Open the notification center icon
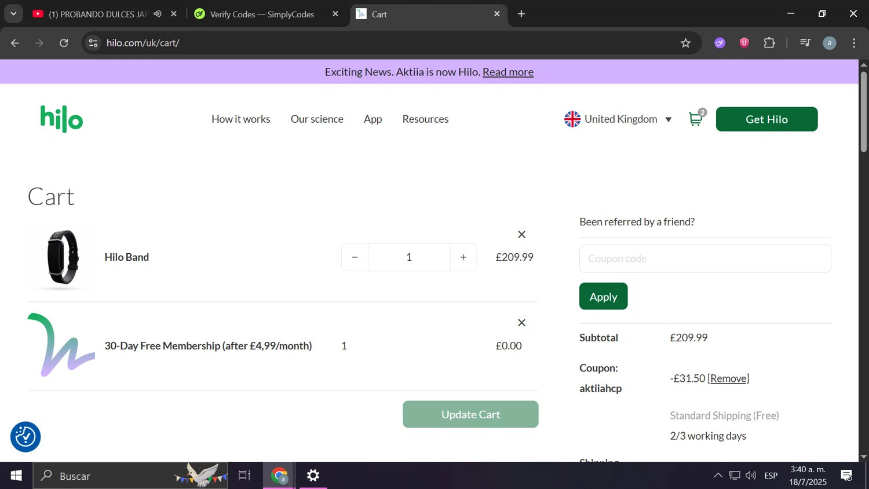 pyautogui.click(x=846, y=476)
